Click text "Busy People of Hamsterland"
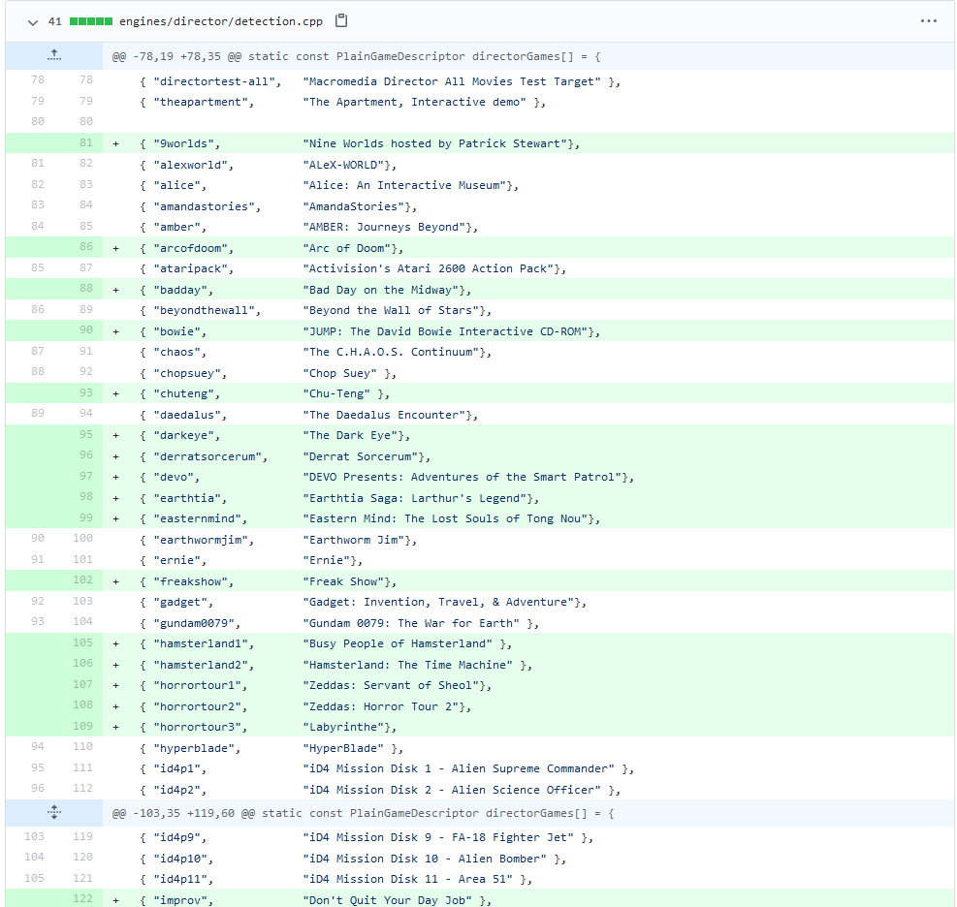957x907 pixels. pos(398,643)
